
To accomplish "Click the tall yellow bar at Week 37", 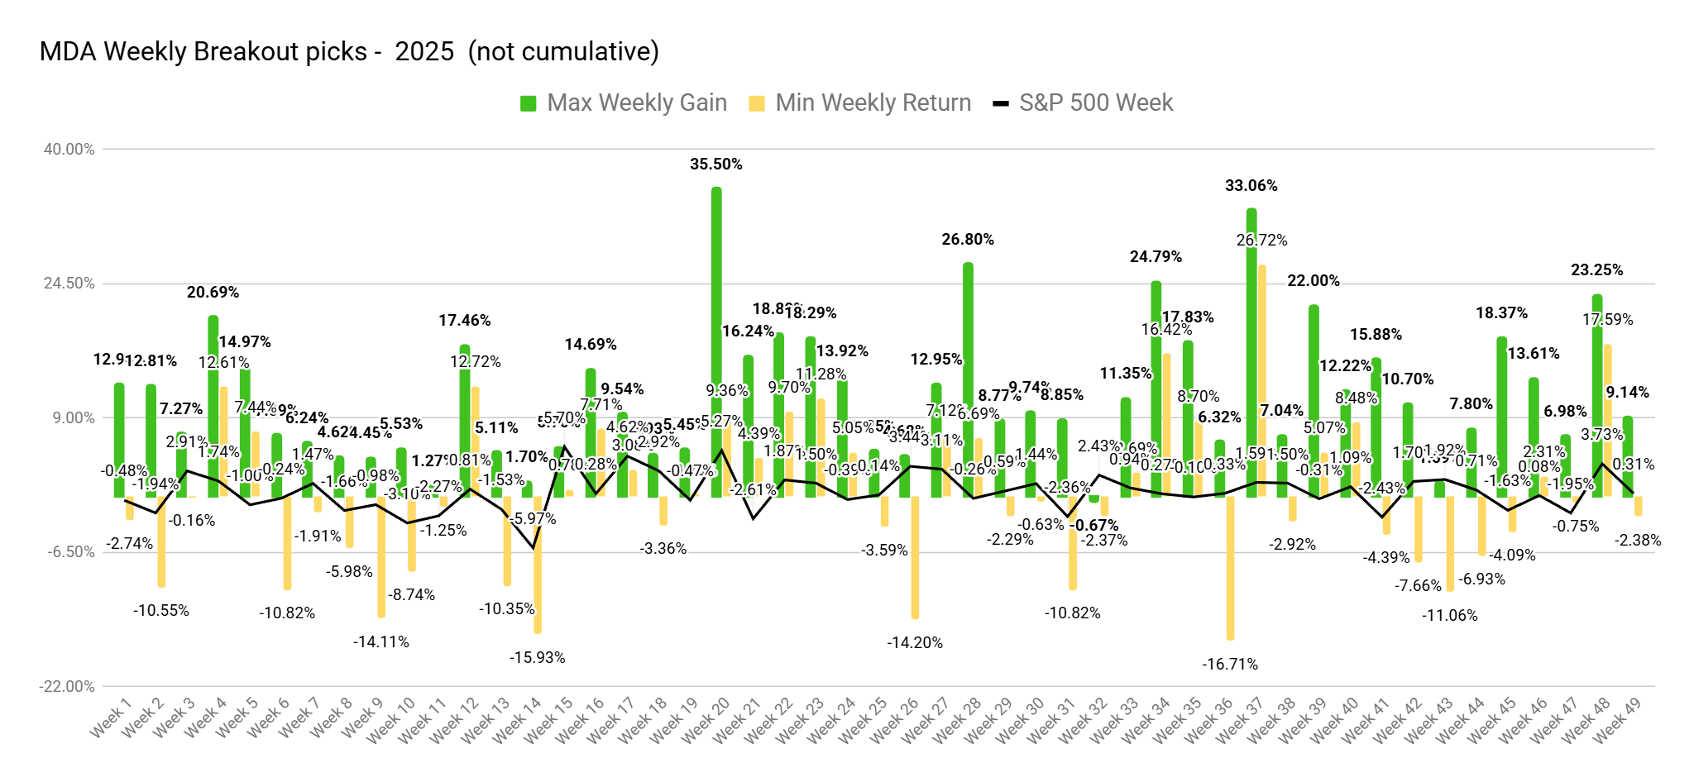I will coord(1262,380).
